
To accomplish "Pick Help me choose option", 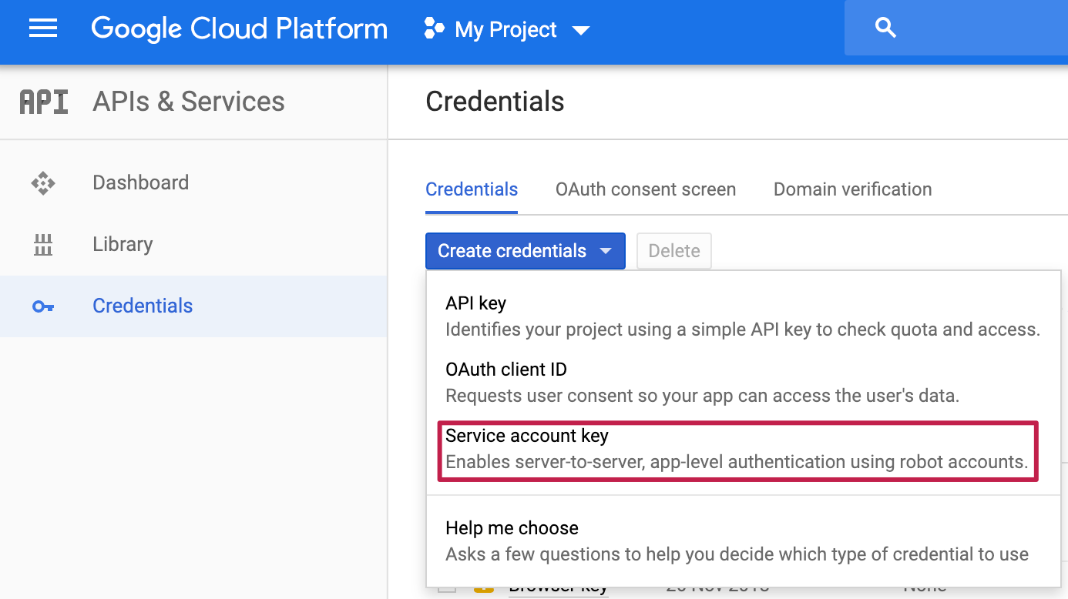I will pyautogui.click(x=512, y=528).
